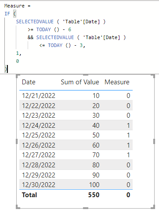Select the 12/21/2022 date cell
The width and height of the screenshot is (159, 213).
39,96
